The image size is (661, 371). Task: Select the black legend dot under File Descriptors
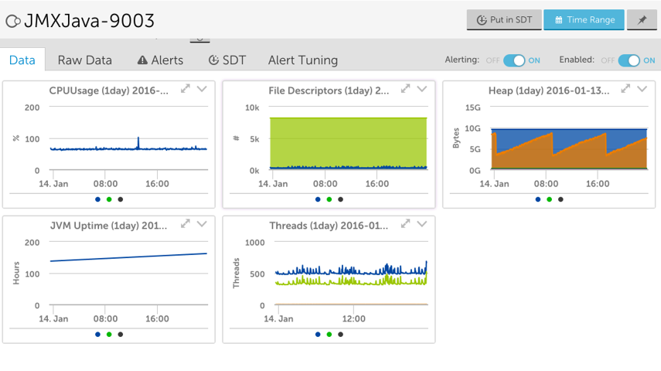(x=341, y=199)
